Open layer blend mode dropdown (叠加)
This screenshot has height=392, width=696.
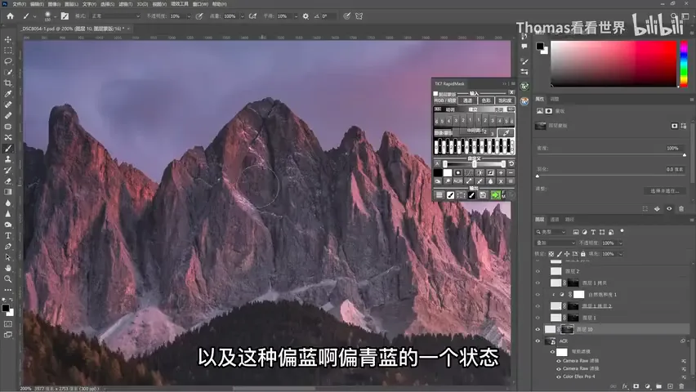555,243
